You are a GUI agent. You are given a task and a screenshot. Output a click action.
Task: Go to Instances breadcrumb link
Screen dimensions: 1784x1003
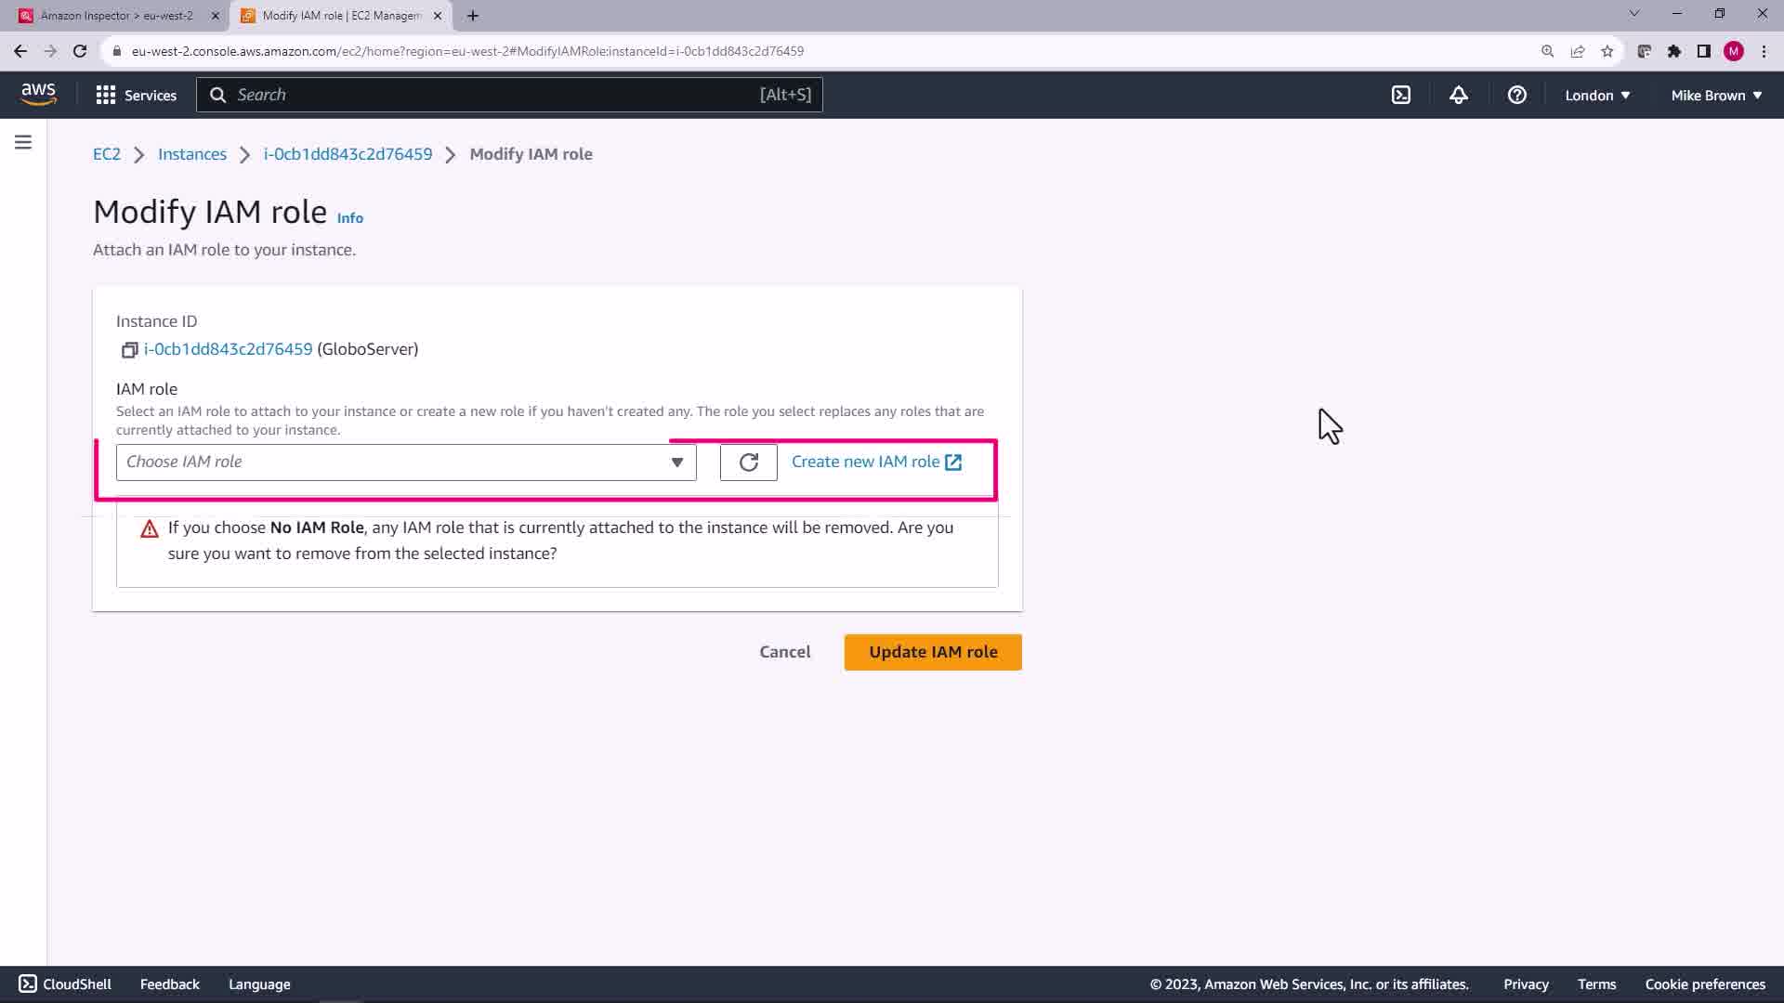tap(192, 154)
